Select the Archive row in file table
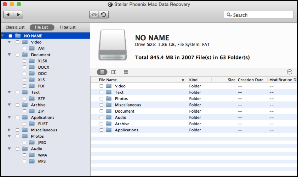This screenshot has width=298, height=177. click(x=194, y=123)
